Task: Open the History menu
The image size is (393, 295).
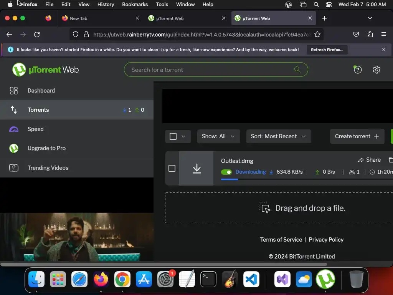Action: point(106,4)
